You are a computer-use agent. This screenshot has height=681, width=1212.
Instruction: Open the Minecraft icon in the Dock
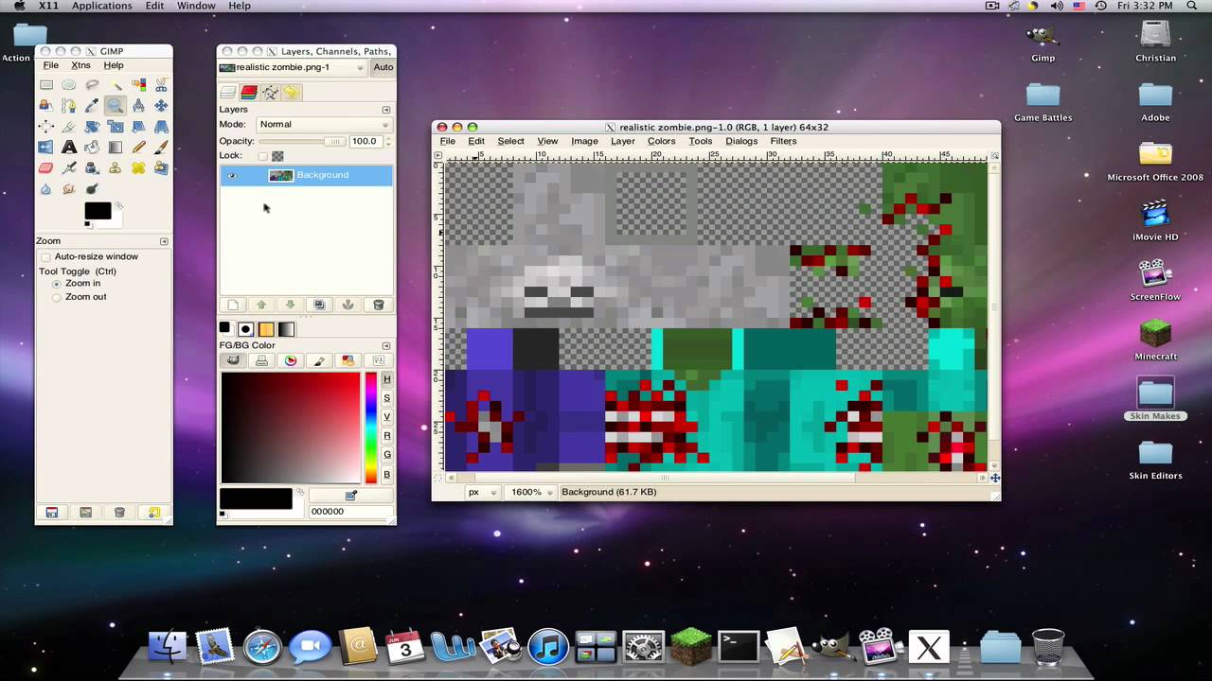690,646
